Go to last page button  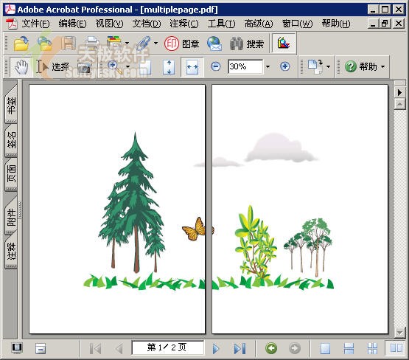[x=240, y=348]
